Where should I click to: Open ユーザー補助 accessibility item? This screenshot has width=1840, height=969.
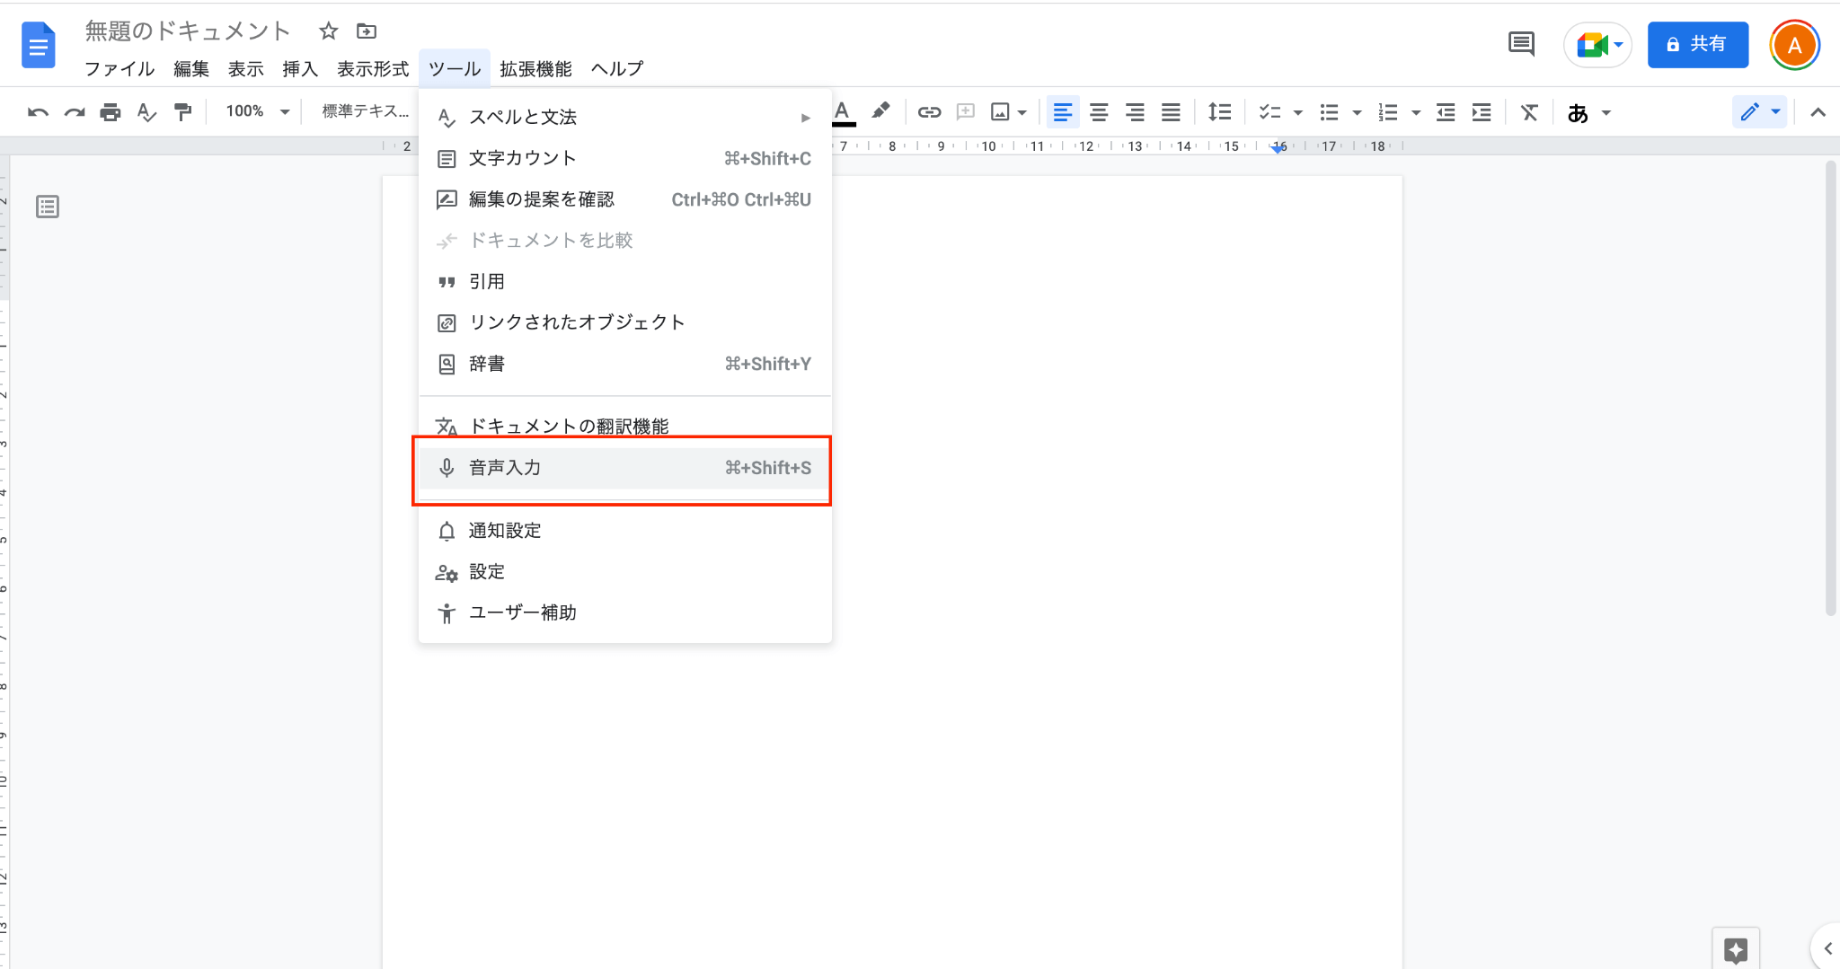(624, 612)
